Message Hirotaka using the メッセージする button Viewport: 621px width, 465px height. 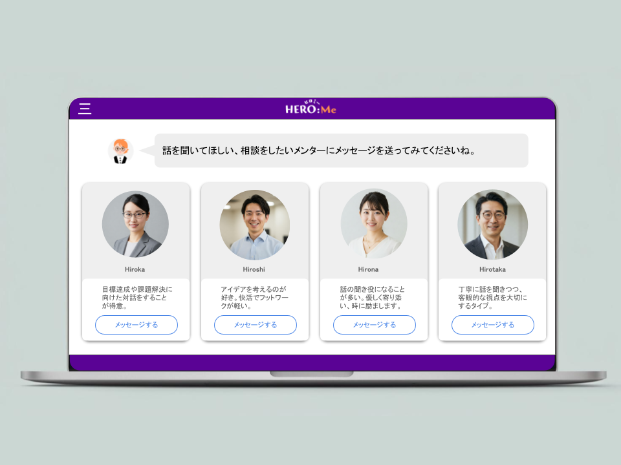492,325
